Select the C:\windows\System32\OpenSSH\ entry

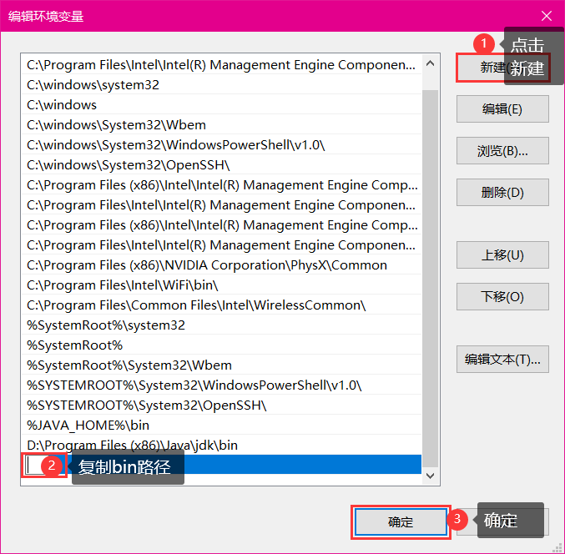tap(221, 165)
